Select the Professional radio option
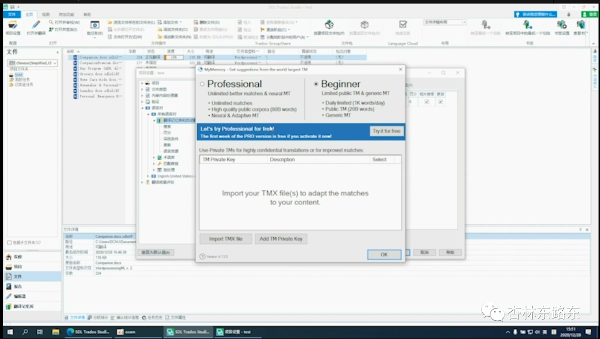The image size is (600, 339). (202, 84)
